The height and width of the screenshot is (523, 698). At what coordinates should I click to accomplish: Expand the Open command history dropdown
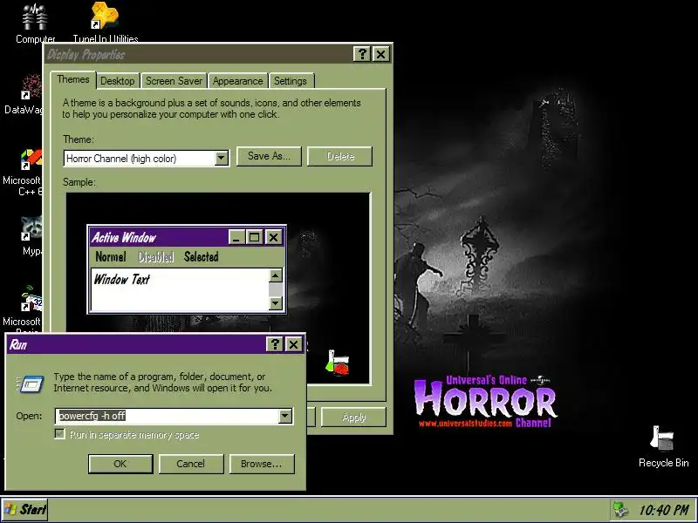pyautogui.click(x=285, y=417)
